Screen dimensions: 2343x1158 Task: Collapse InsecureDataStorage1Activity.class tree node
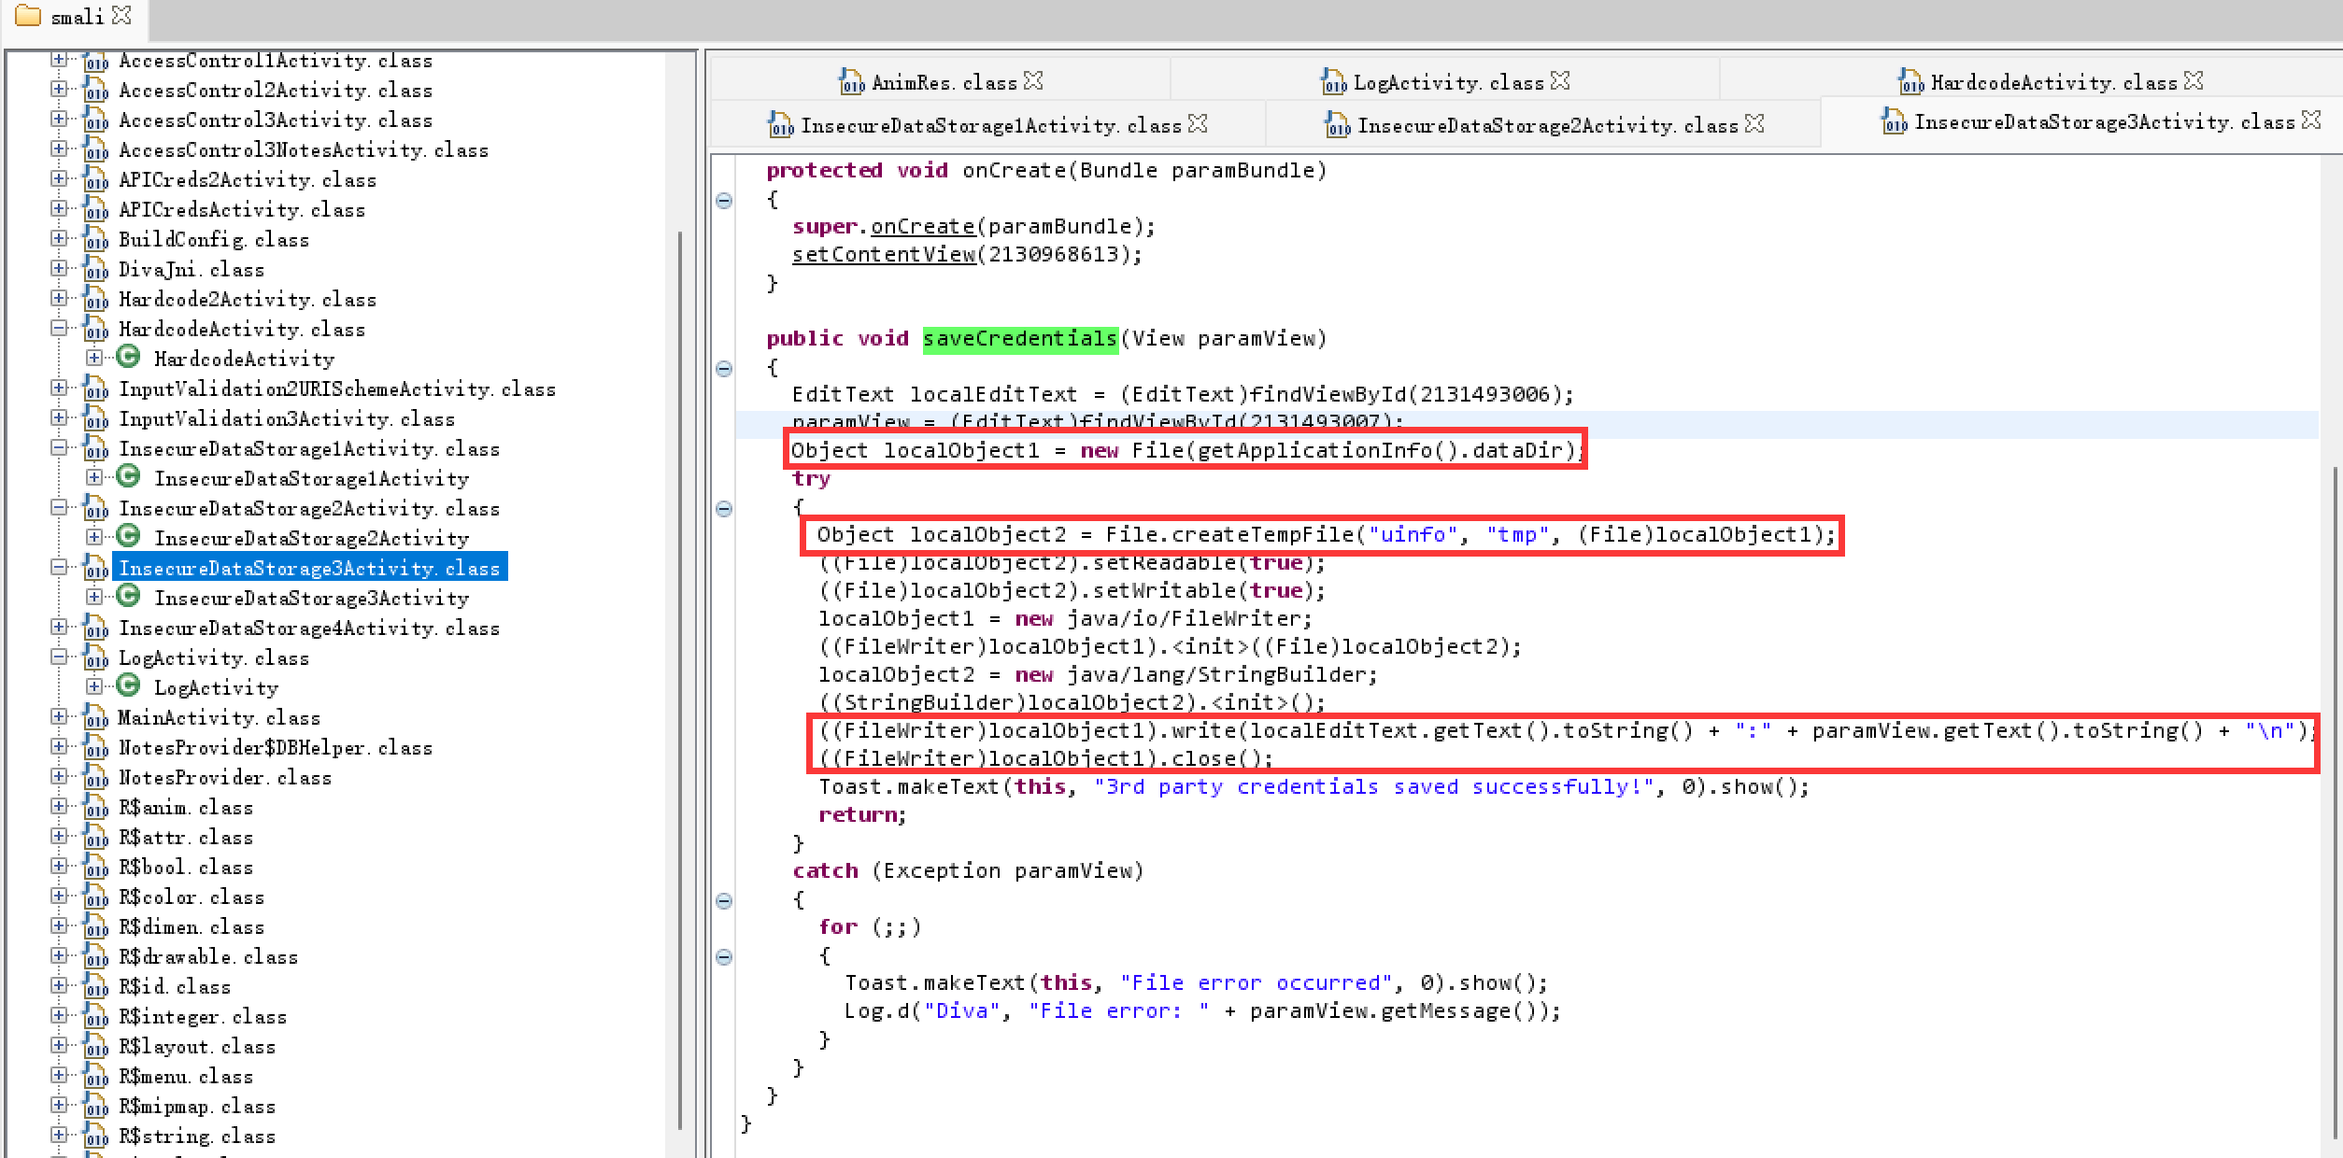tap(59, 447)
